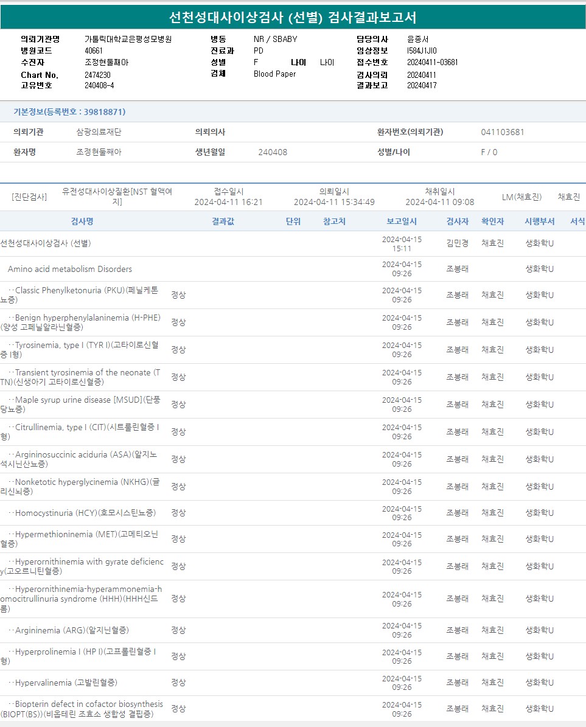This screenshot has height=727, width=586.
Task: Click the Chart No. value 2474230
Action: (x=97, y=75)
